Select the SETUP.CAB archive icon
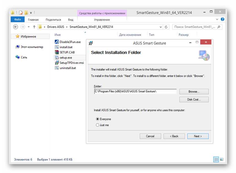The height and width of the screenshot is (173, 236). coord(57,52)
